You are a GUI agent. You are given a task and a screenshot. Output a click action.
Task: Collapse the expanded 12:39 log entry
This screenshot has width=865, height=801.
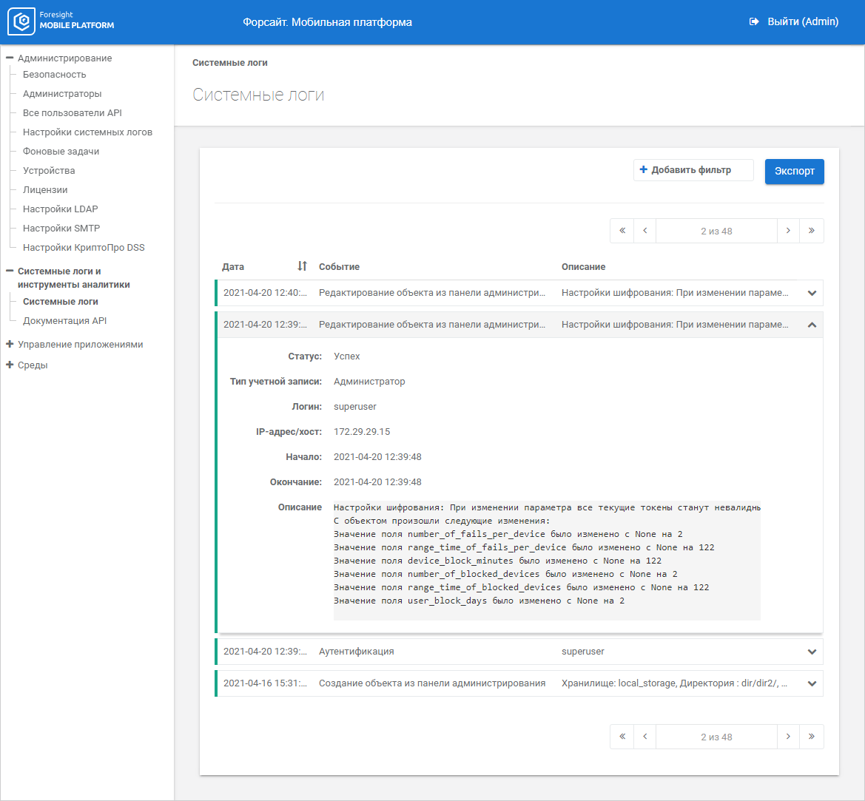click(x=812, y=325)
